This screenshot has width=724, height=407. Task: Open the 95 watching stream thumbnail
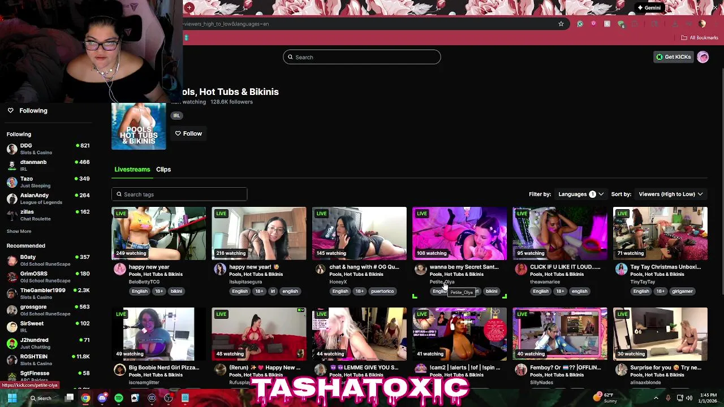[x=560, y=233]
